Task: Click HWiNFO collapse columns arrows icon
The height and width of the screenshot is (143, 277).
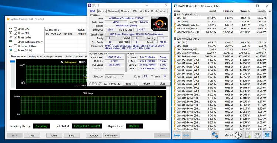Action: [x=186, y=135]
